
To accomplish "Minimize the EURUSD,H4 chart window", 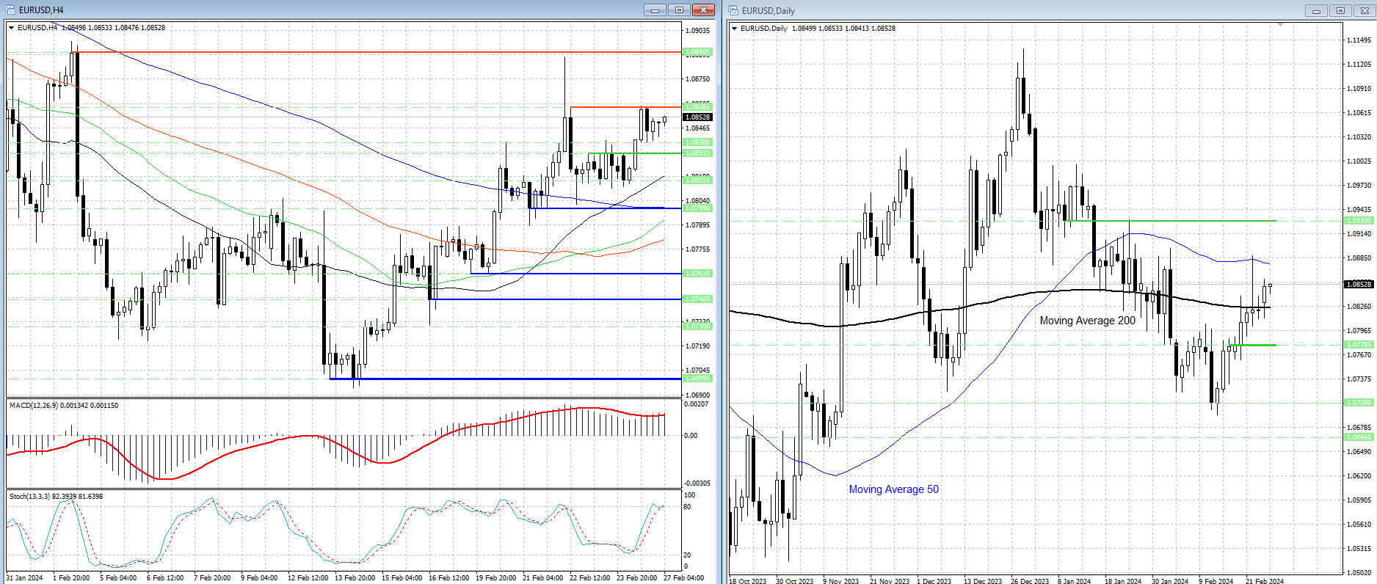I will [x=655, y=10].
